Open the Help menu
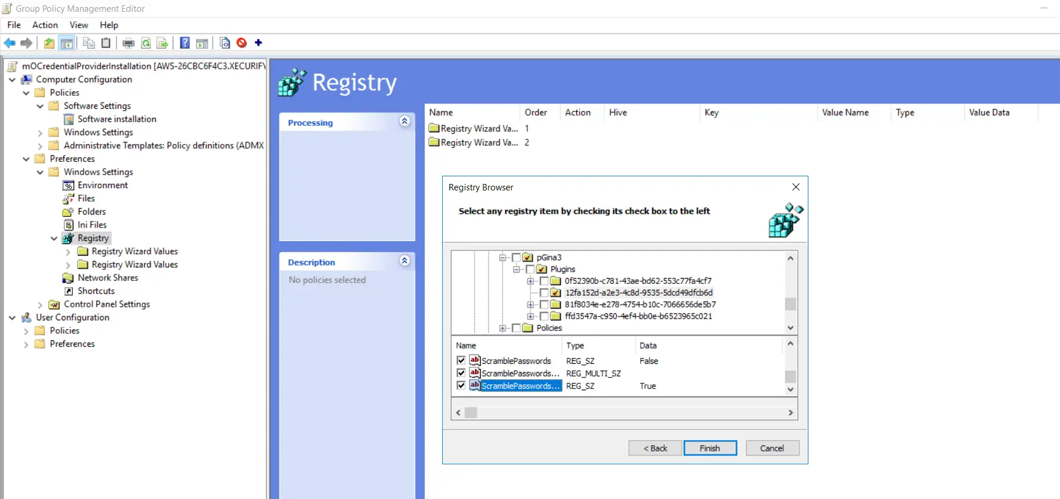1060x499 pixels. pyautogui.click(x=109, y=25)
